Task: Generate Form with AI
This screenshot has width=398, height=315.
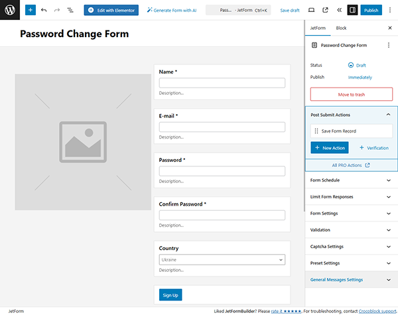Action: 172,10
